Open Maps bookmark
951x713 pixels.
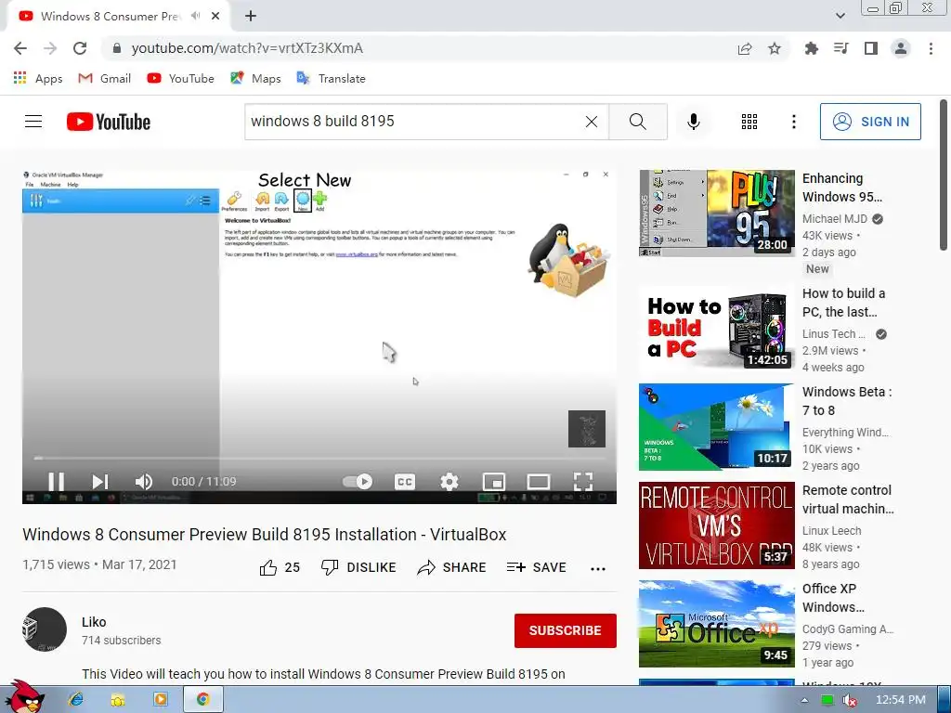[255, 78]
